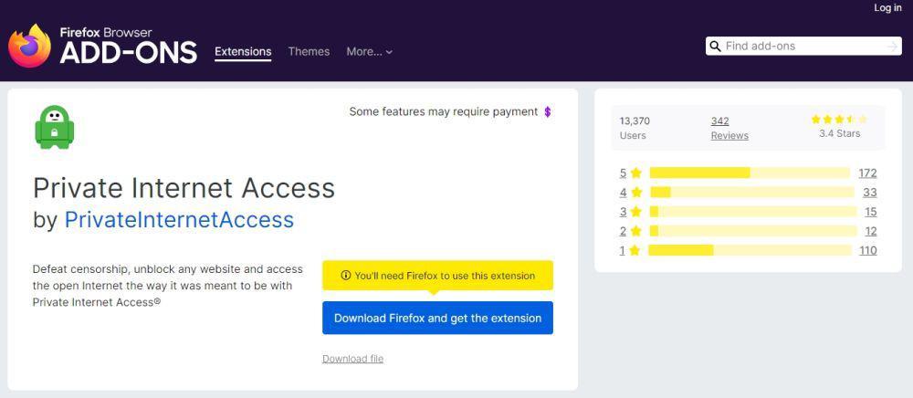Click the 3-star rating bar
The image size is (913, 398).
[753, 211]
